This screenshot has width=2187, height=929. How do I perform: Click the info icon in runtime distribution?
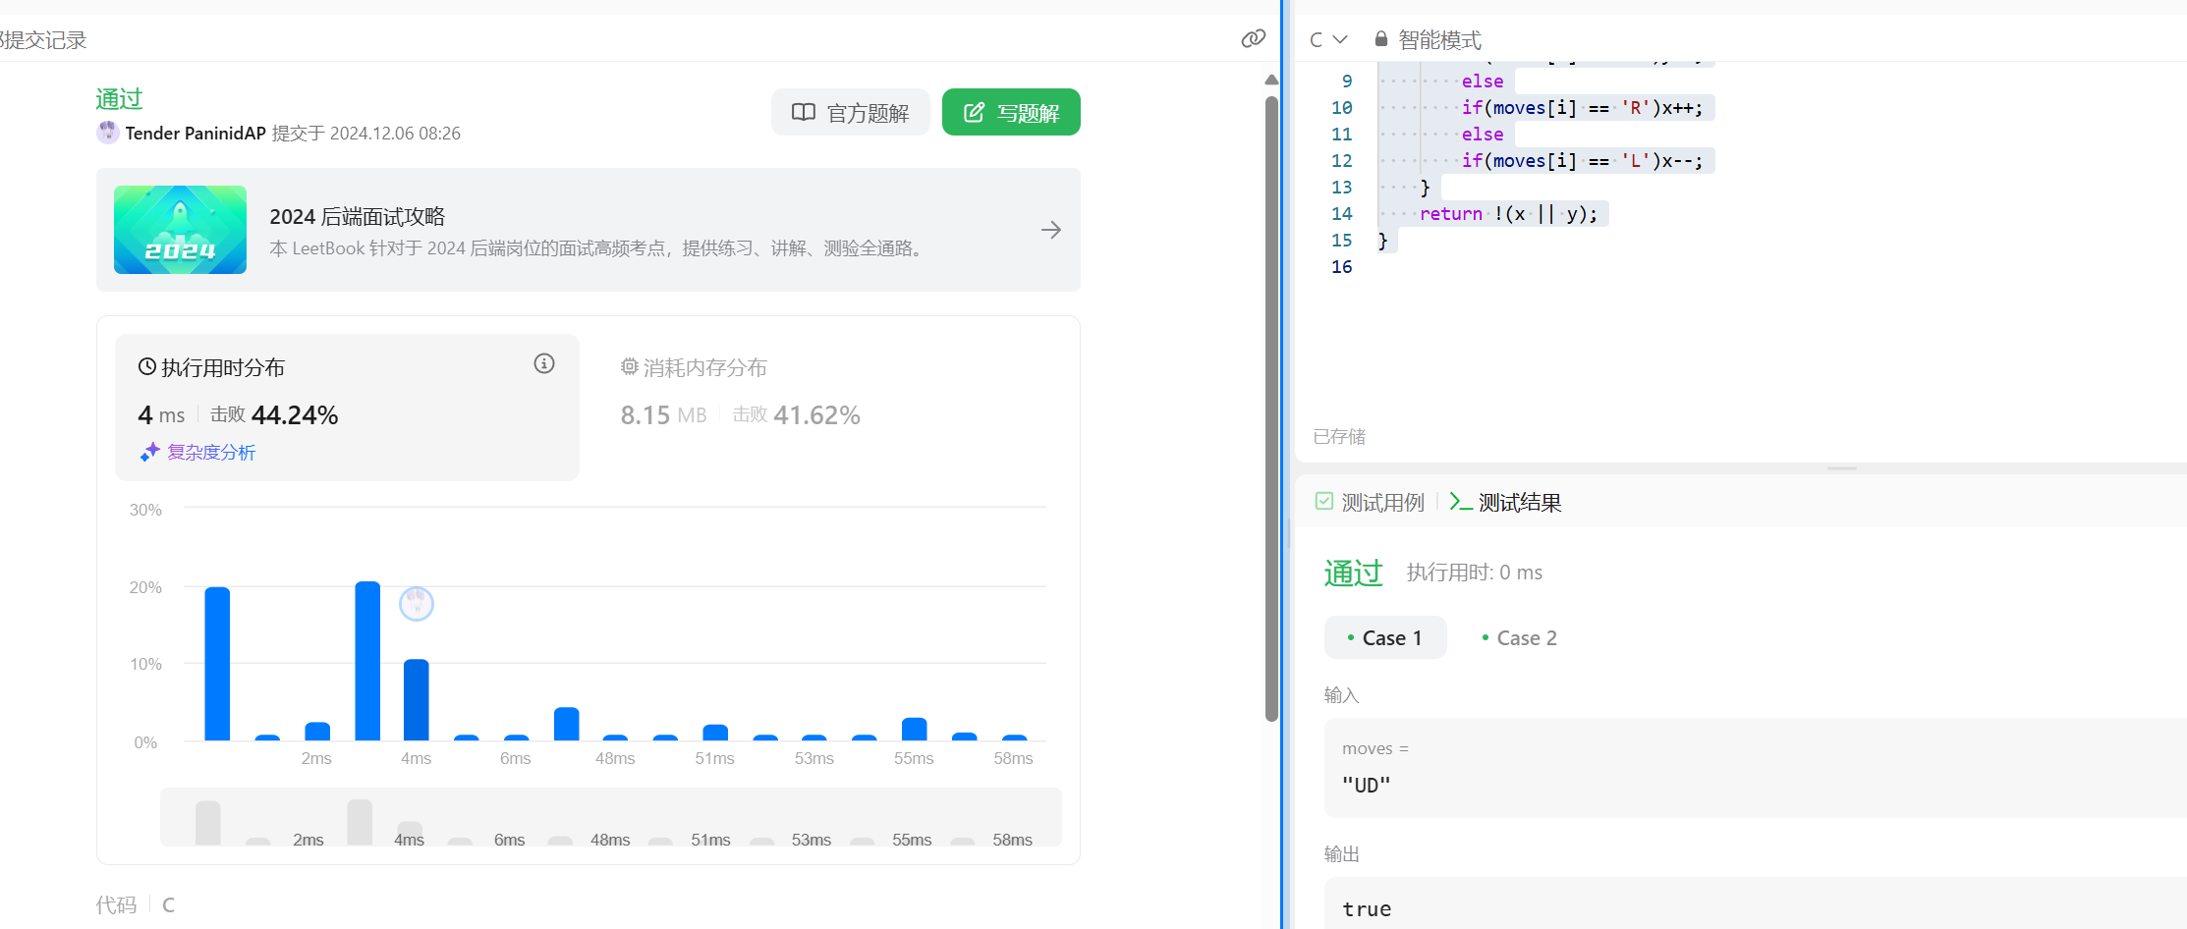pos(544,364)
